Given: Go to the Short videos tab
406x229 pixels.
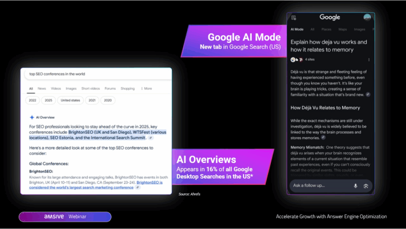Looking at the screenshot, I should click(x=91, y=89).
